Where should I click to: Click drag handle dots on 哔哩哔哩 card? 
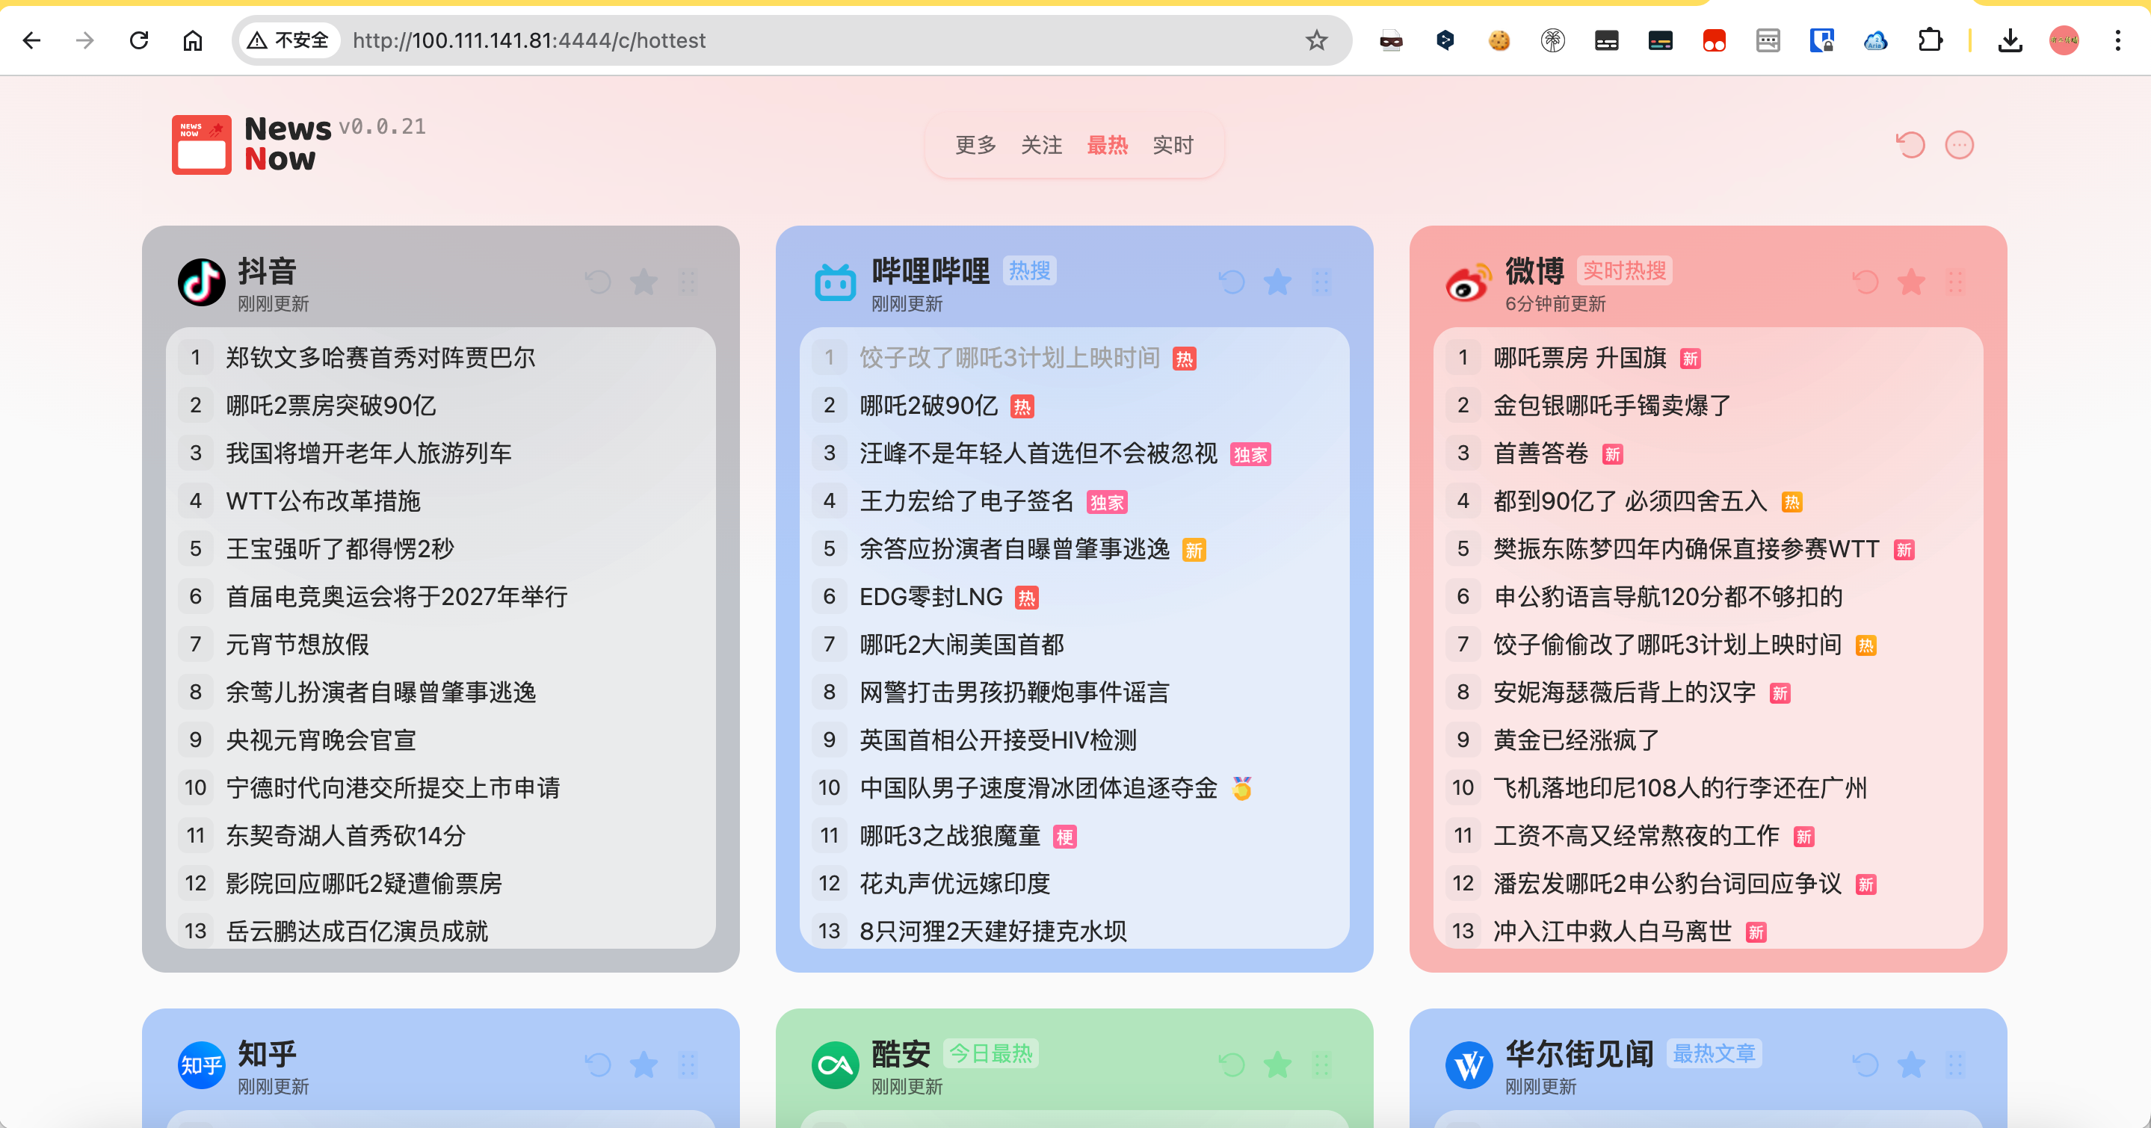coord(1322,282)
